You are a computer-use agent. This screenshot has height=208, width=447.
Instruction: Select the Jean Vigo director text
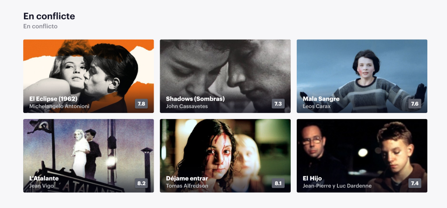[41, 186]
